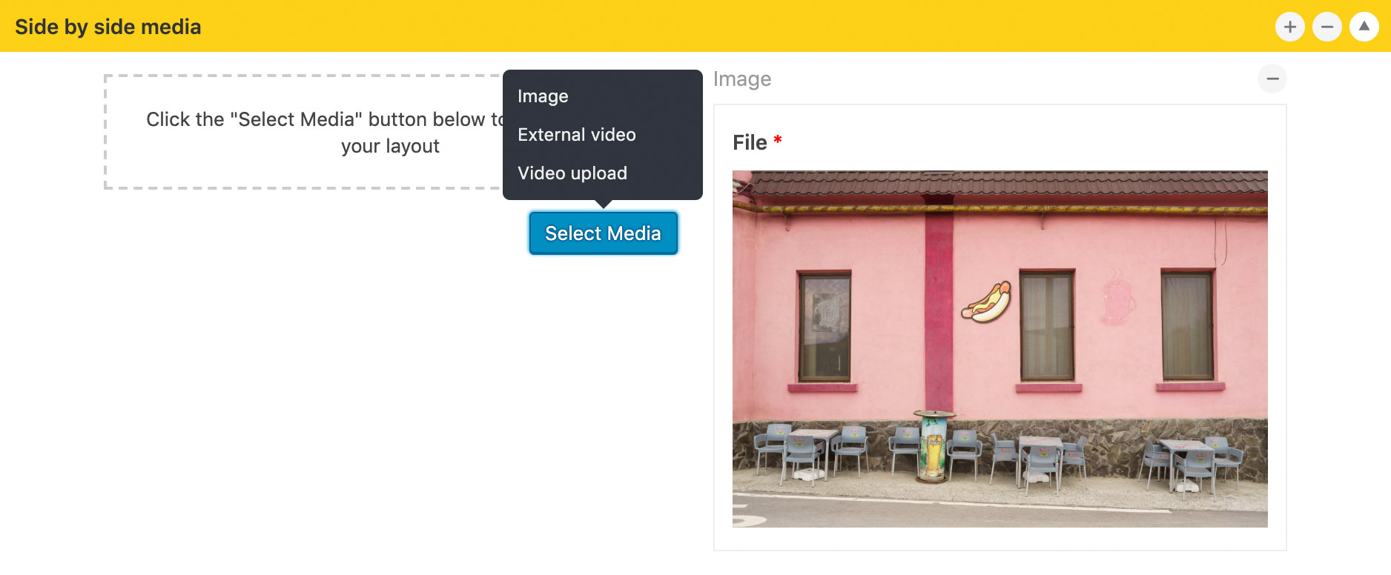Choose External video from the popup
This screenshot has height=575, width=1391.
[576, 135]
